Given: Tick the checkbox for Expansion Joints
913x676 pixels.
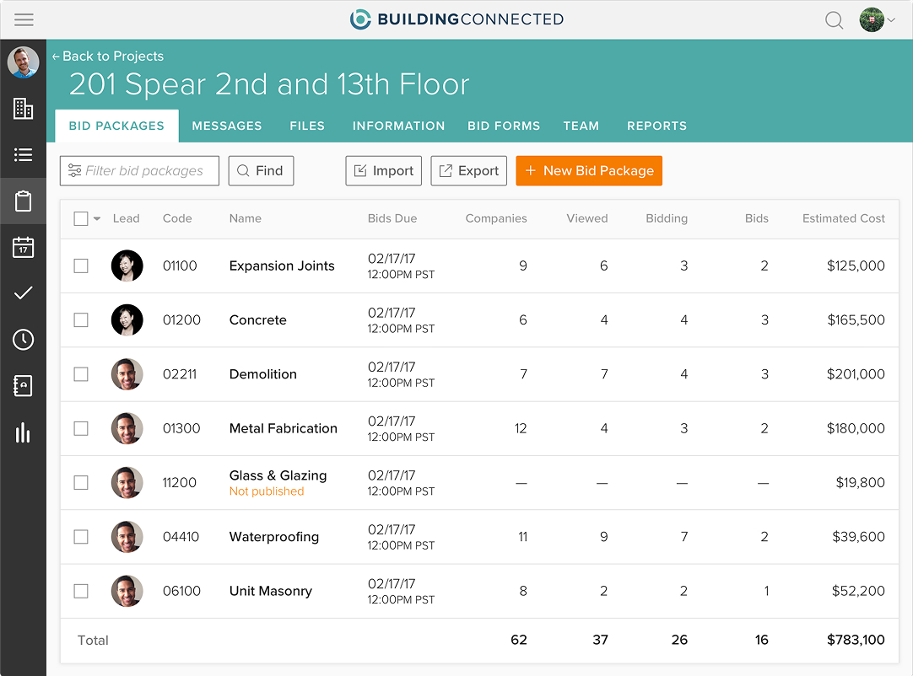Looking at the screenshot, I should click(x=81, y=266).
